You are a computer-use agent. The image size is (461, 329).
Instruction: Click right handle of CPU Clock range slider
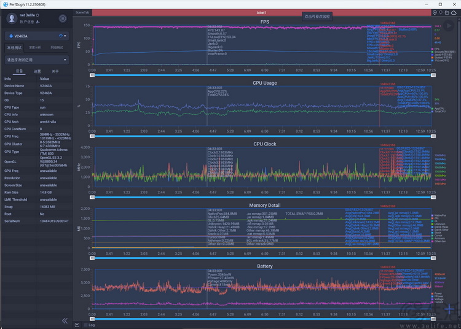point(433,197)
